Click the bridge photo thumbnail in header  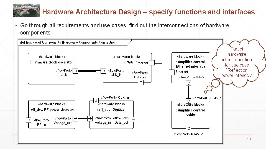tap(27, 10)
